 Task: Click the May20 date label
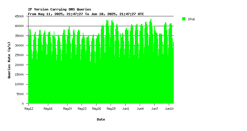pyautogui.click(x=67, y=109)
